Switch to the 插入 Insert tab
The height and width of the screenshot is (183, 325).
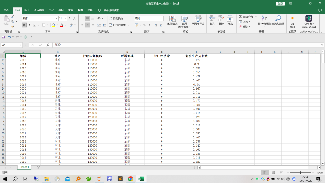[27, 10]
